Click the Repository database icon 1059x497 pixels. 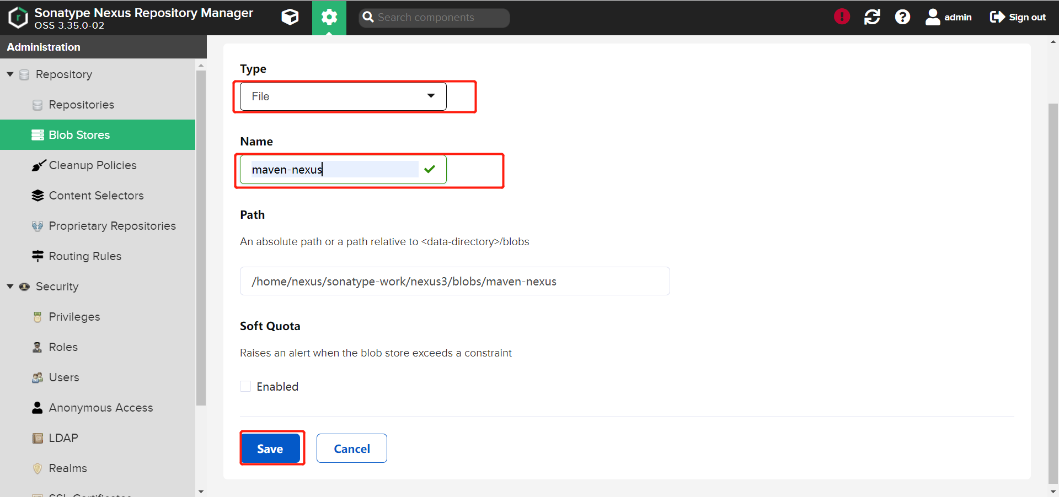click(x=24, y=74)
